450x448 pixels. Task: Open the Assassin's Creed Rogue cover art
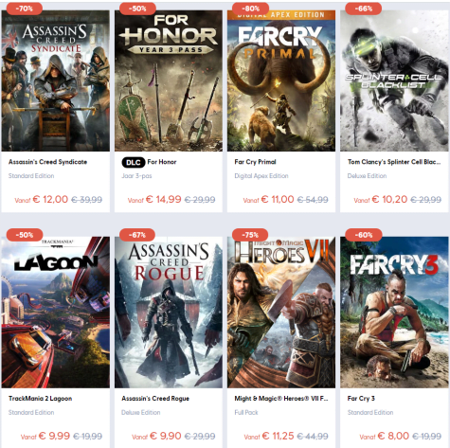coord(169,313)
